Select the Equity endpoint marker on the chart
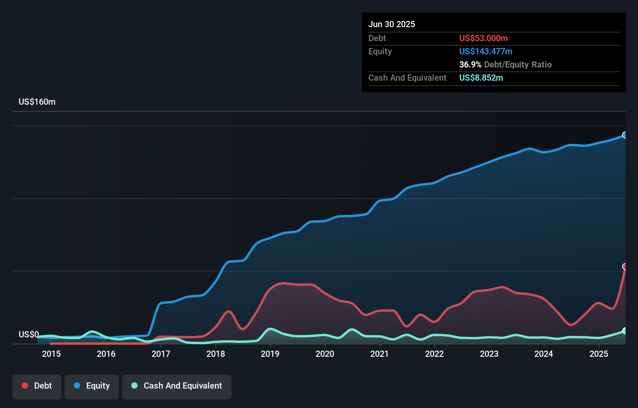638x408 pixels. coord(625,135)
